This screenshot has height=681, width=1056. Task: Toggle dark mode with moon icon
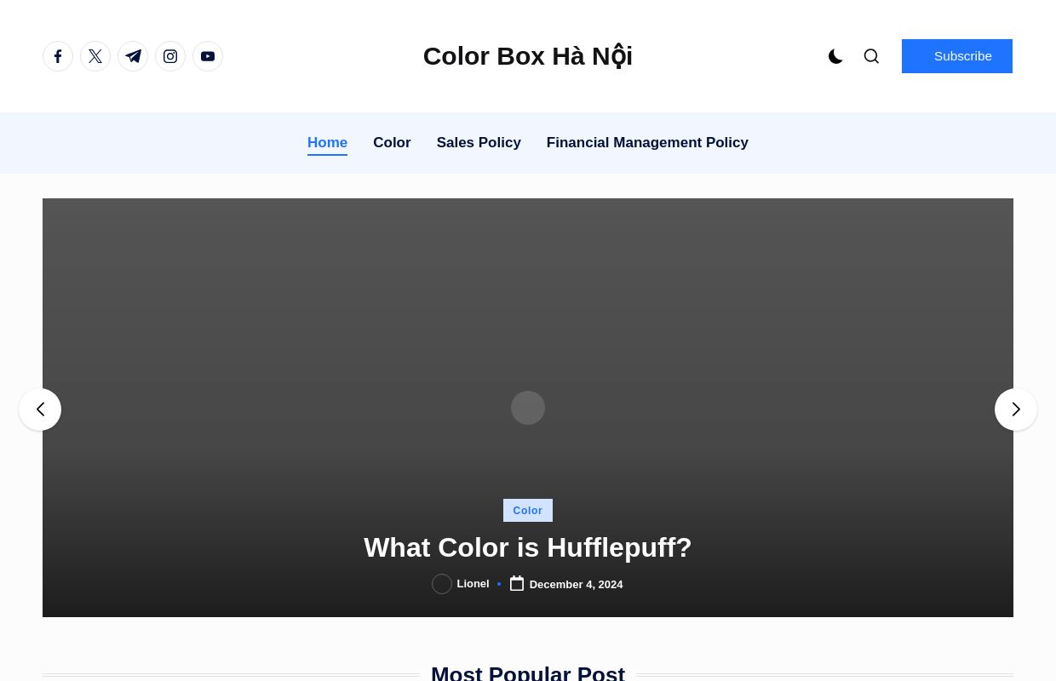click(835, 56)
